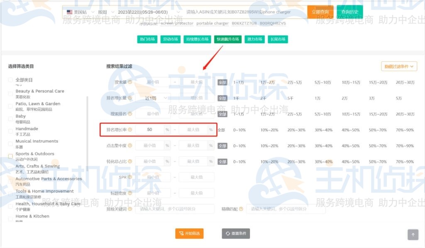Click the back-to-top arrow icon

(x=413, y=234)
